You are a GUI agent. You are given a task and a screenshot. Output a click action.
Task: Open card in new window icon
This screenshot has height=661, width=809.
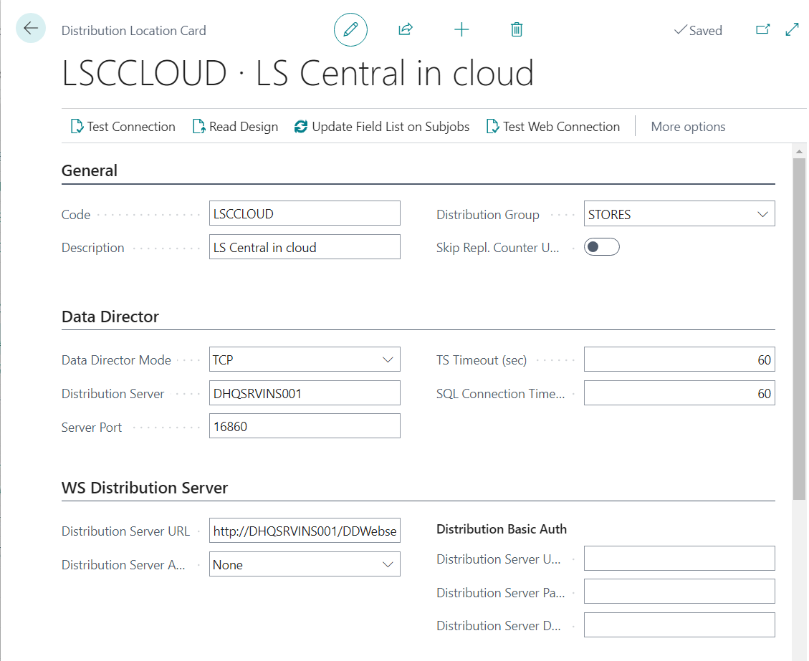click(x=763, y=29)
